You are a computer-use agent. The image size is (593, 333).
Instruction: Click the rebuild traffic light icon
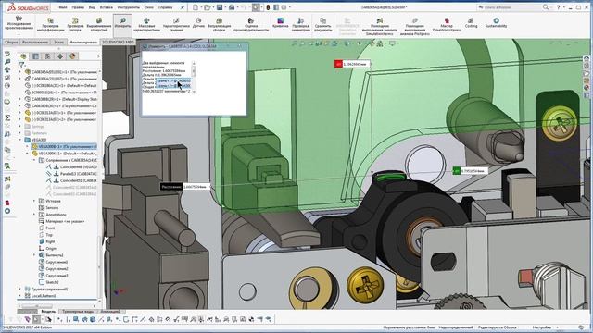pos(268,7)
